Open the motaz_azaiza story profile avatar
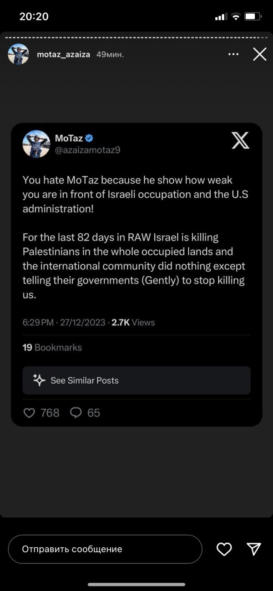The height and width of the screenshot is (591, 273). click(x=18, y=54)
